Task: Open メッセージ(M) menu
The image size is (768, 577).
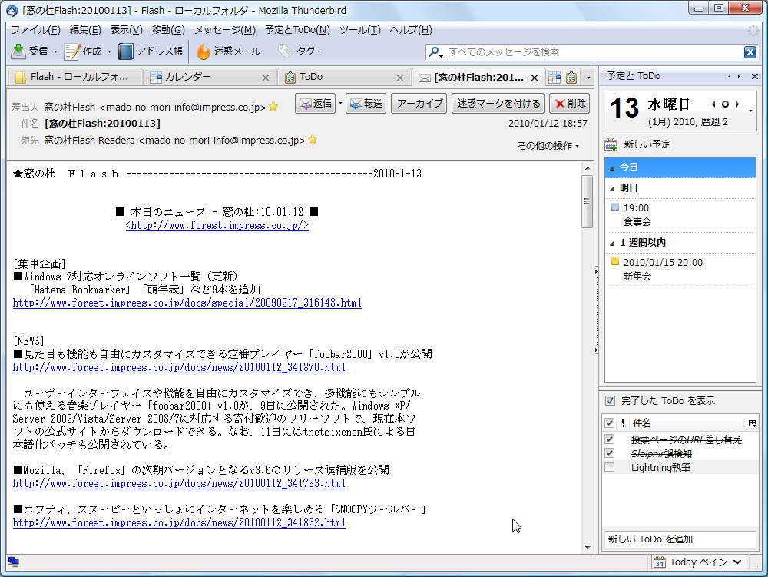Action: coord(225,30)
